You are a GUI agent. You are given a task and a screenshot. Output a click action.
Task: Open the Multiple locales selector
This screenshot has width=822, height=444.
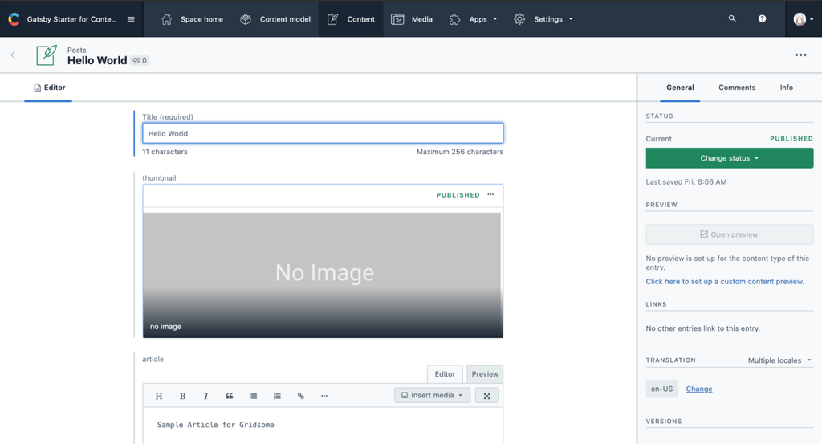tap(779, 360)
